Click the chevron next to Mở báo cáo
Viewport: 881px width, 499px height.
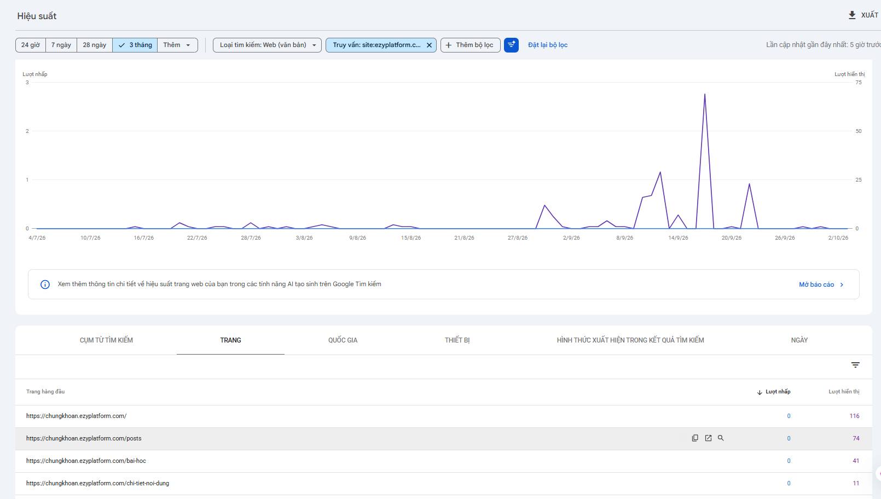(842, 285)
